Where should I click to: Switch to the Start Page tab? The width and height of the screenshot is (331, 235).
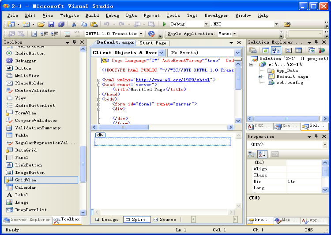click(x=153, y=43)
